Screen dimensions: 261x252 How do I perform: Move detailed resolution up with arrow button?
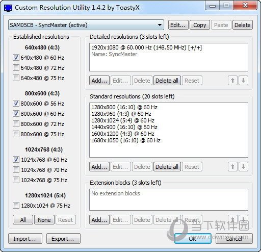tap(232, 81)
